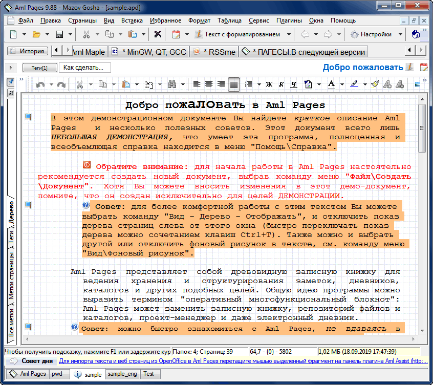
Task: Switch to the '* MinGW, QT, GCC' tab
Action: coord(149,52)
